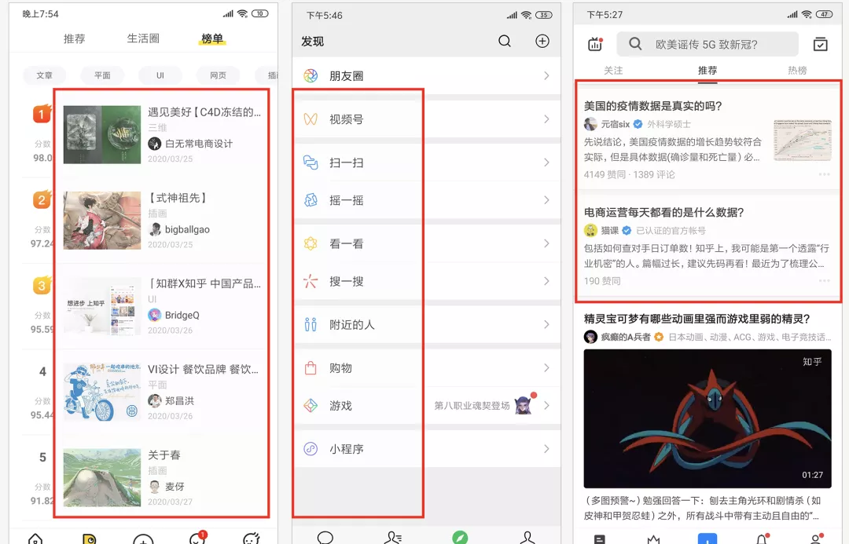Open the 遇见美好 C4D artwork thumbnail
The height and width of the screenshot is (544, 849).
click(101, 135)
